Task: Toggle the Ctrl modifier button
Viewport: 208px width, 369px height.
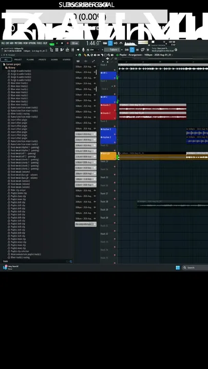Action: [132, 50]
